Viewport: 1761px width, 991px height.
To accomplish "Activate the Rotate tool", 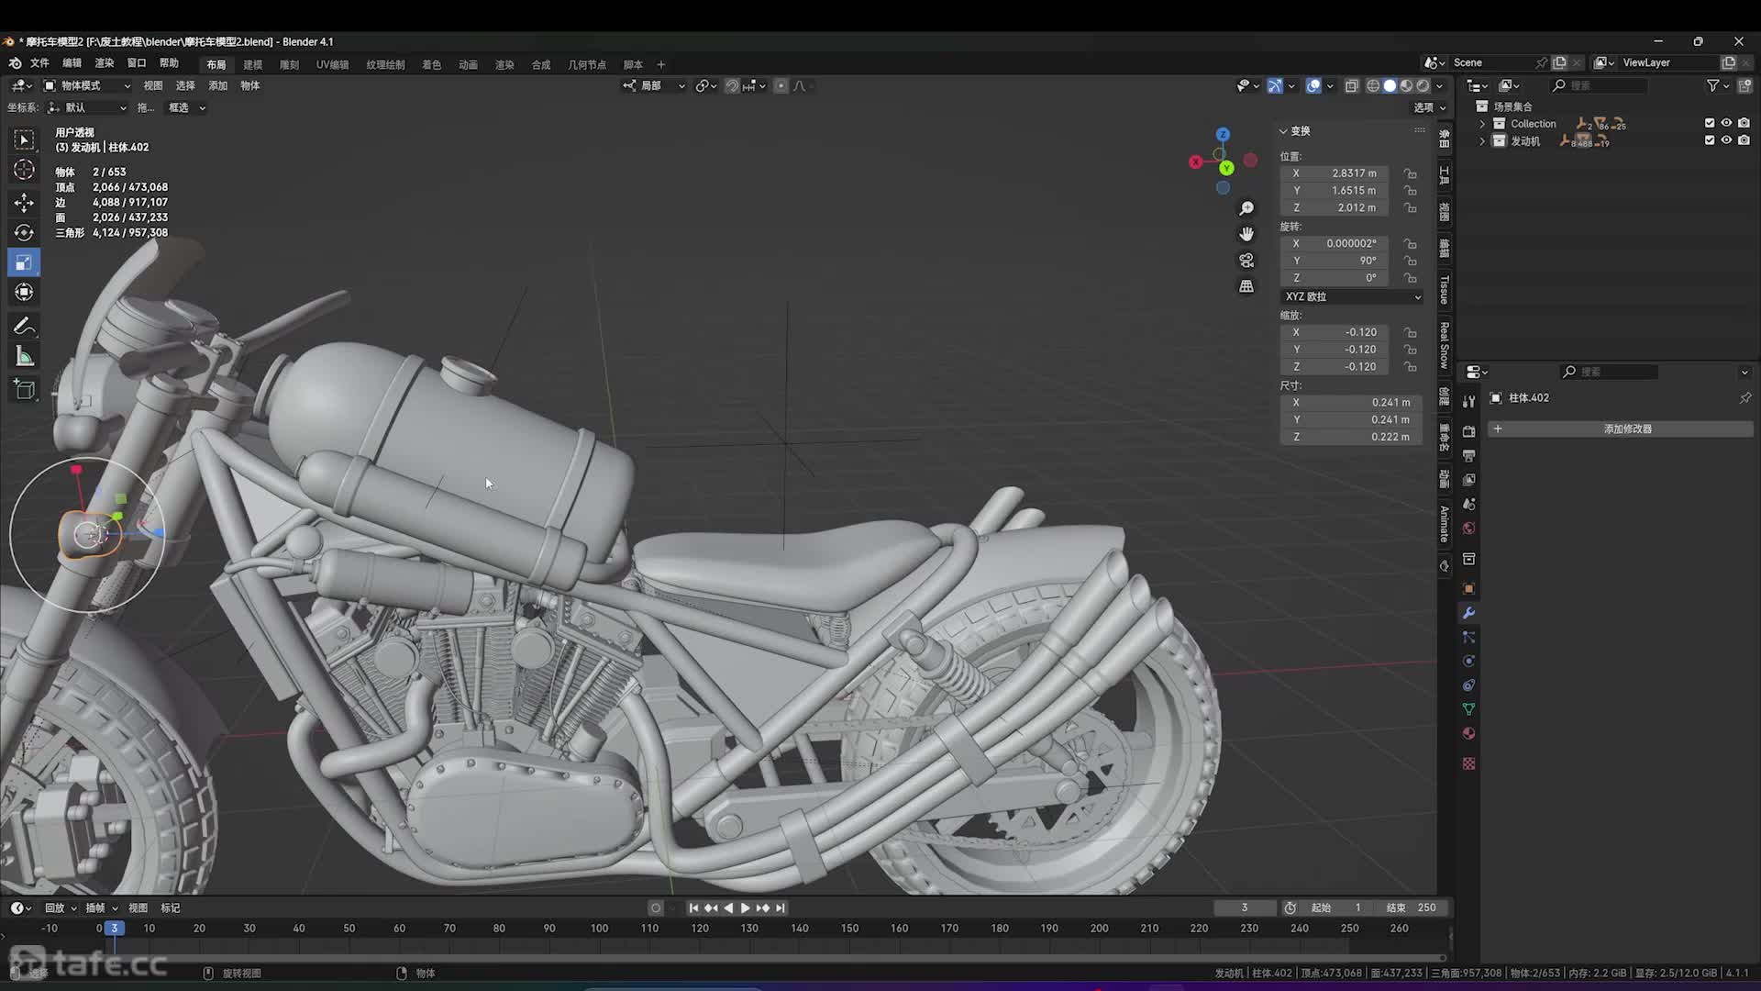I will pos(24,232).
